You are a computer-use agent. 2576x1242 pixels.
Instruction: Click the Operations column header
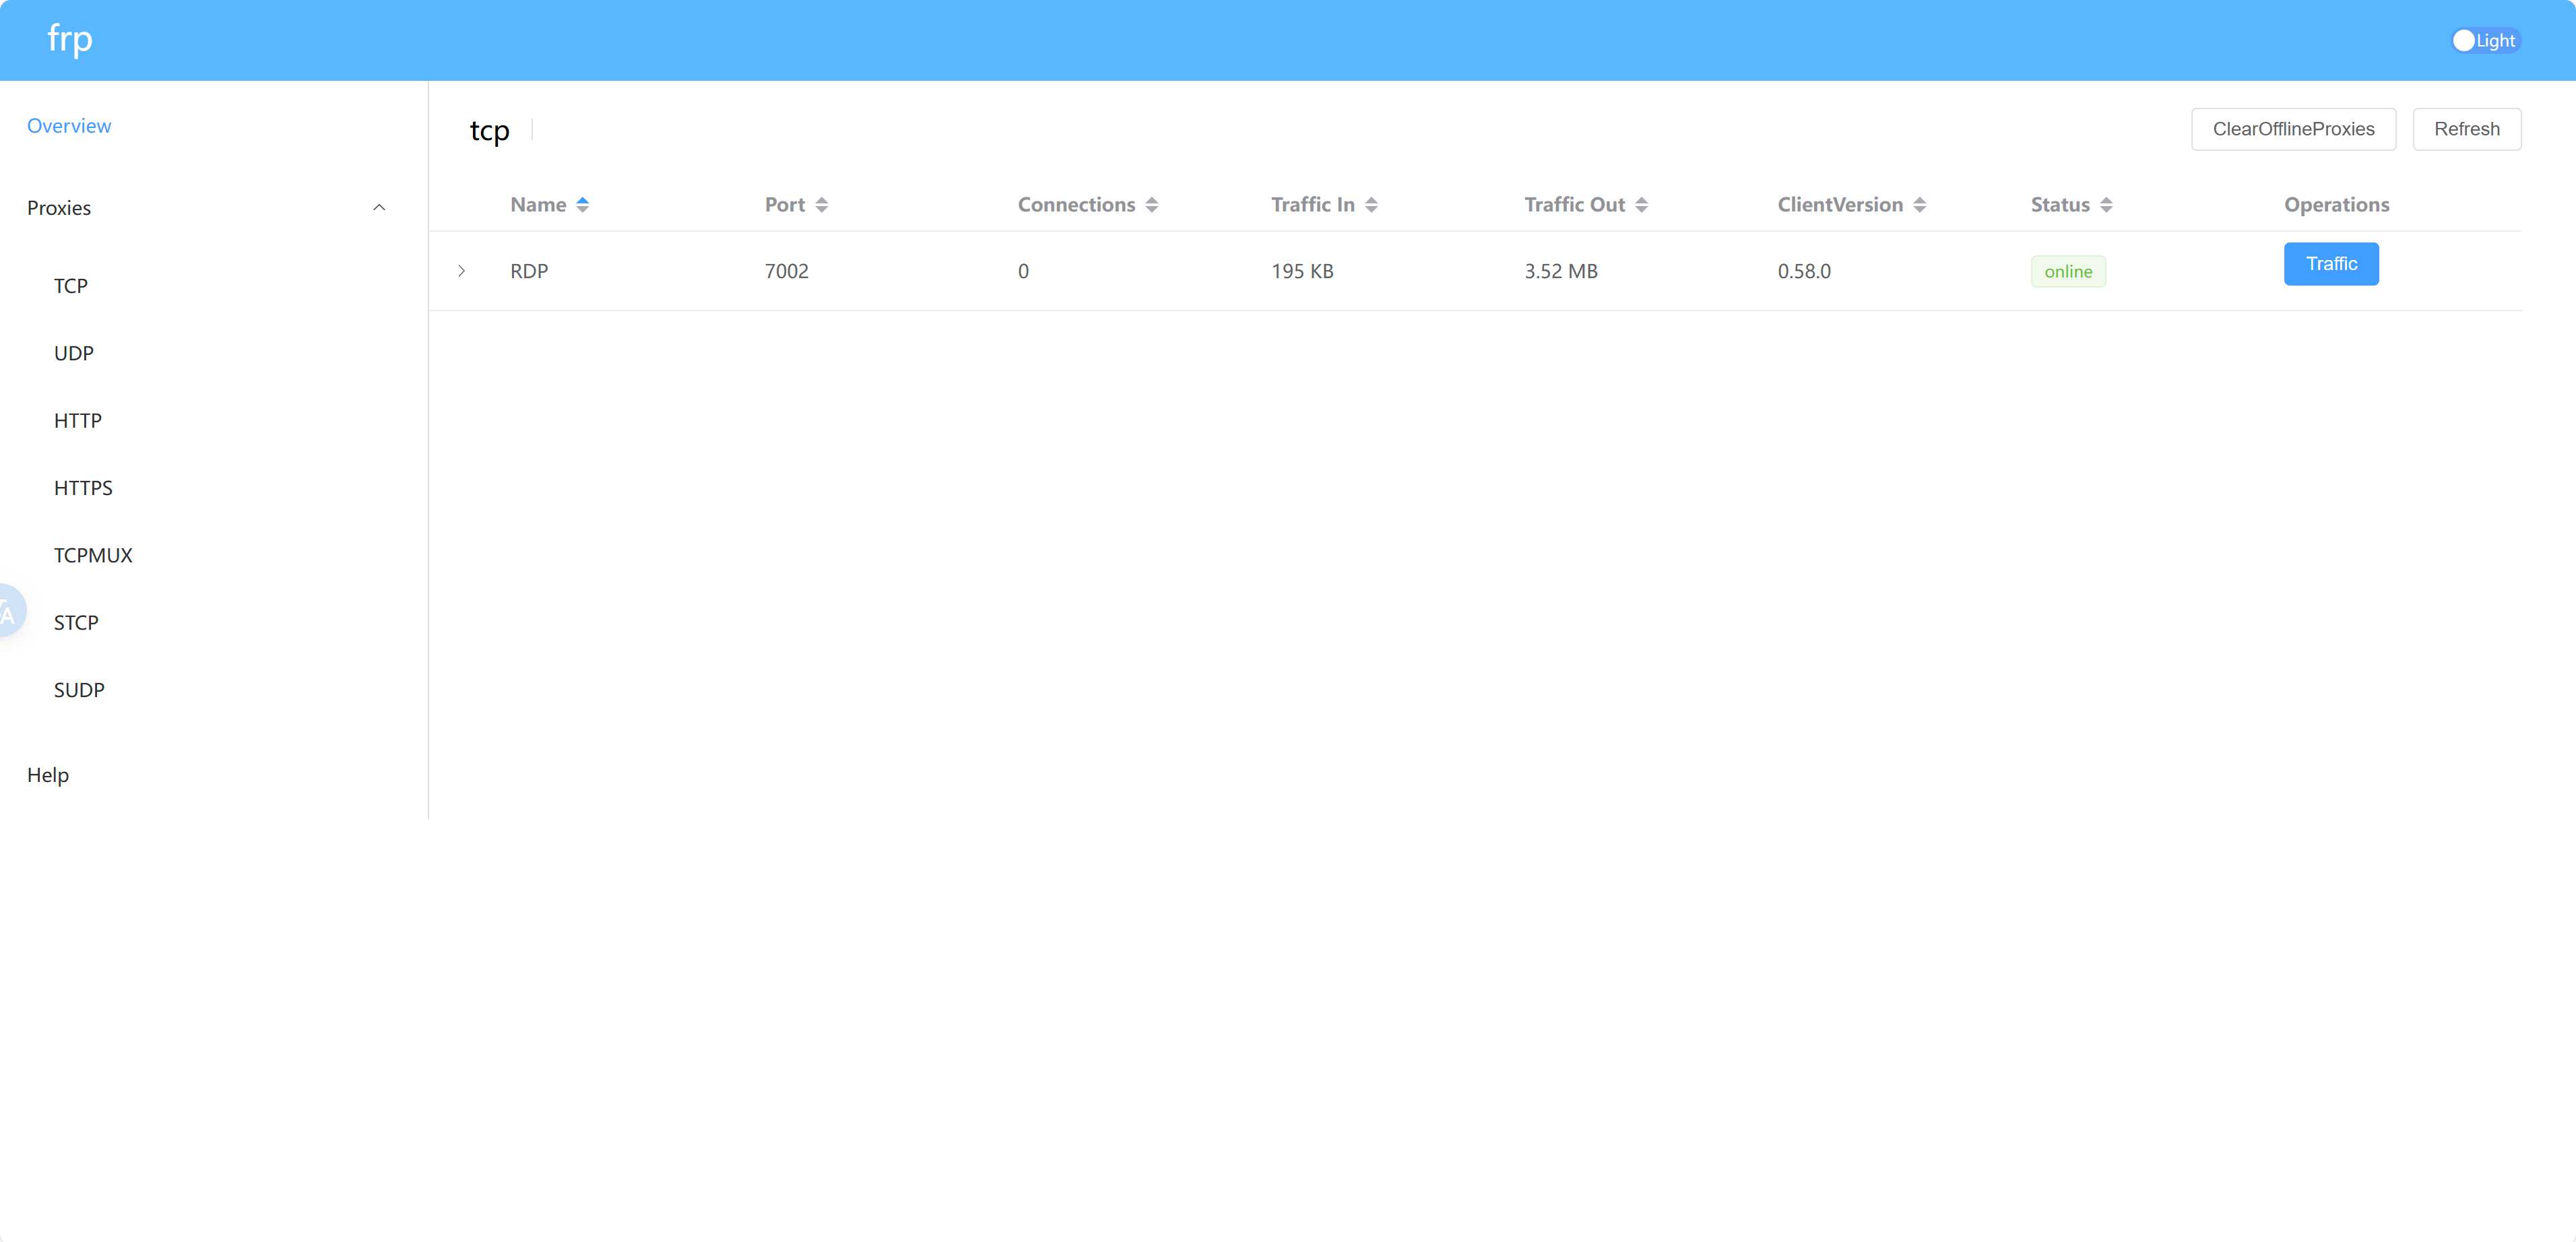(2336, 205)
